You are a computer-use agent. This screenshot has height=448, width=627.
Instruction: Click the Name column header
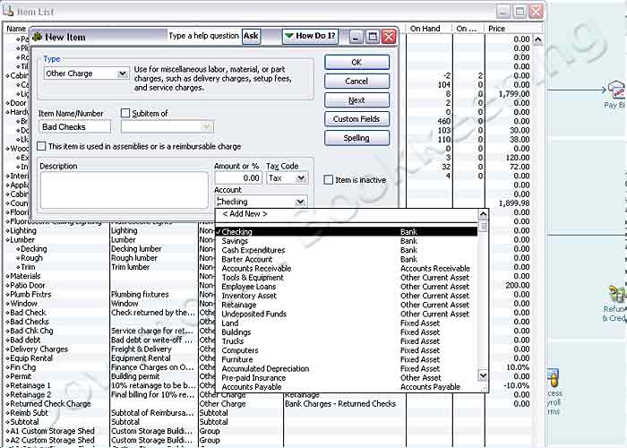pyautogui.click(x=16, y=29)
